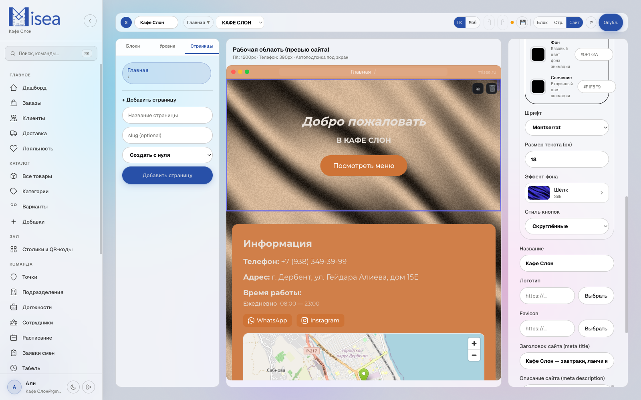Image resolution: width=641 pixels, height=400 pixels.
Task: Open the Уровни tab
Action: coord(167,46)
